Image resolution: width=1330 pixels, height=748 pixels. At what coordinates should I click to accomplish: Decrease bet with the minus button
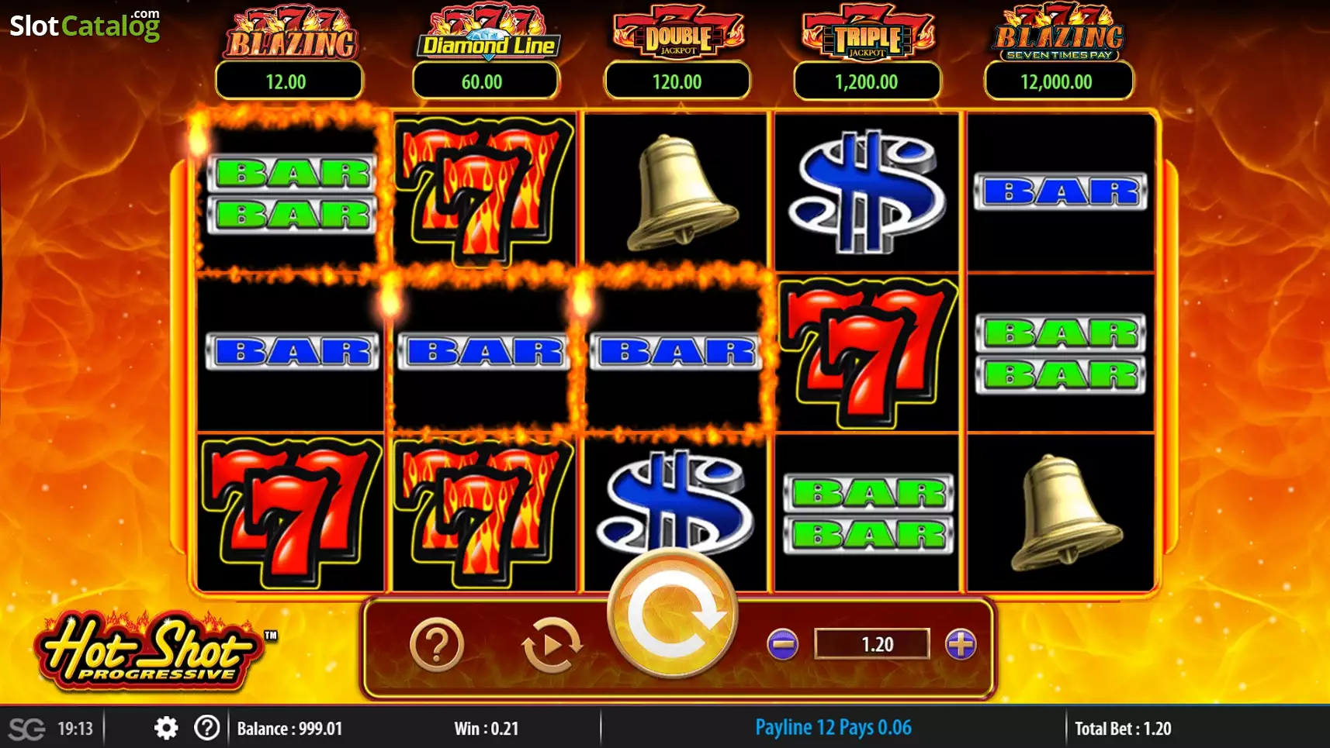pyautogui.click(x=782, y=644)
